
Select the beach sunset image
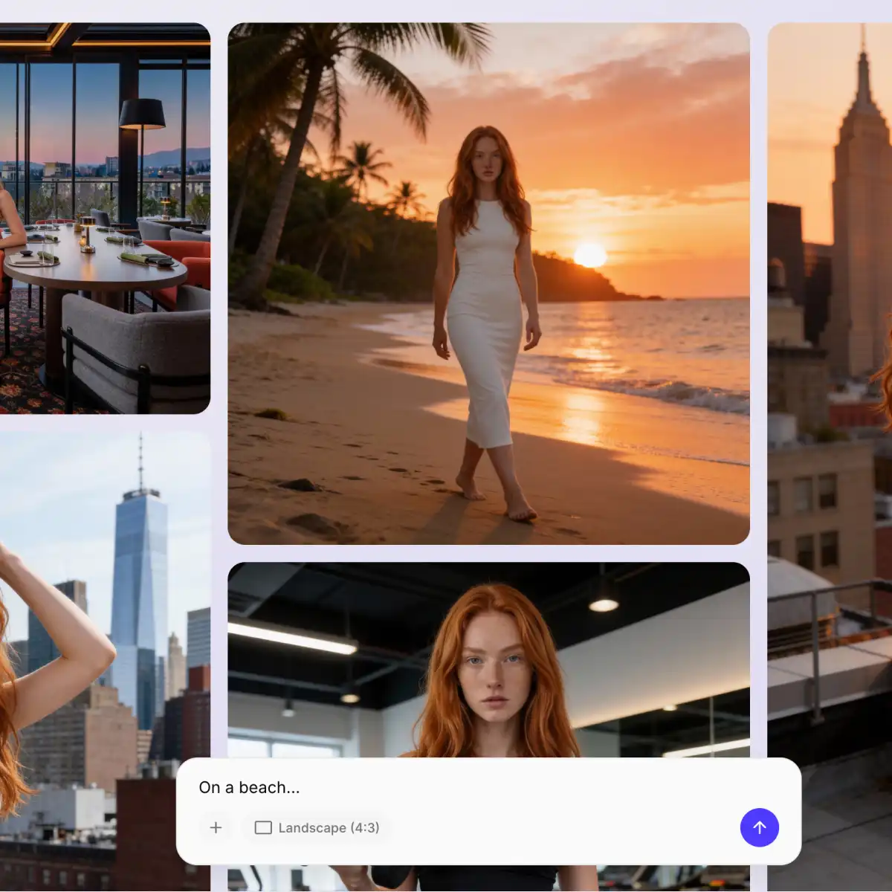(x=488, y=282)
